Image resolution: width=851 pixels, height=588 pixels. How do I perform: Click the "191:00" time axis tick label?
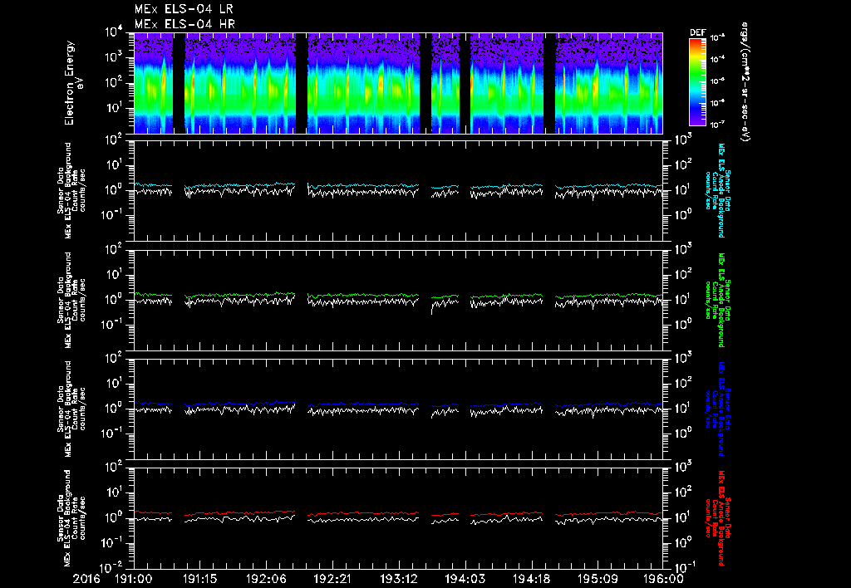tap(134, 579)
